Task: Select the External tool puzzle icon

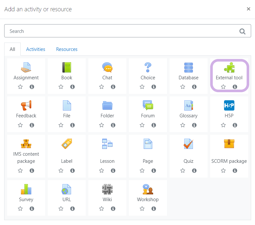Action: 229,67
